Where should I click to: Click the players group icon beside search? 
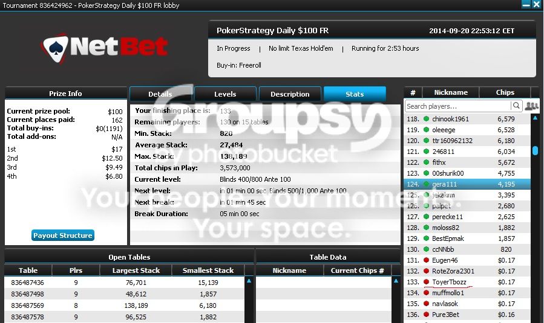point(531,106)
